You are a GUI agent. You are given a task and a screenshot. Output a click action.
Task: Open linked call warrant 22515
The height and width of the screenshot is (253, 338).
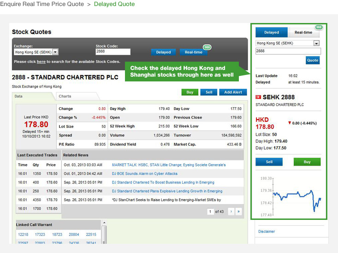91,235
